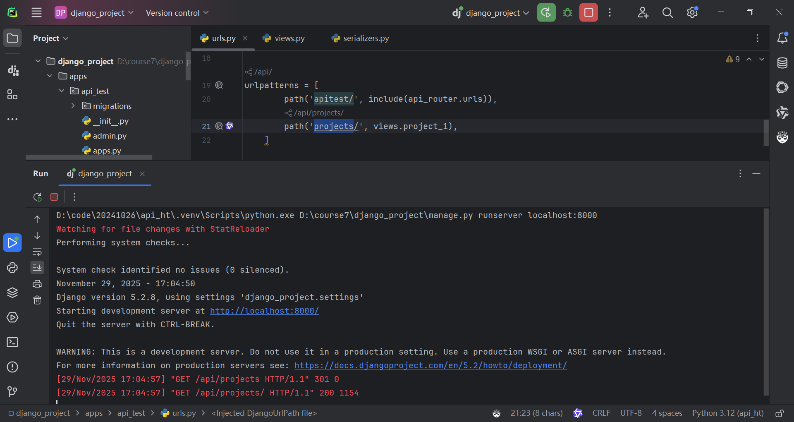
Task: Open the Notifications bell
Action: [782, 38]
